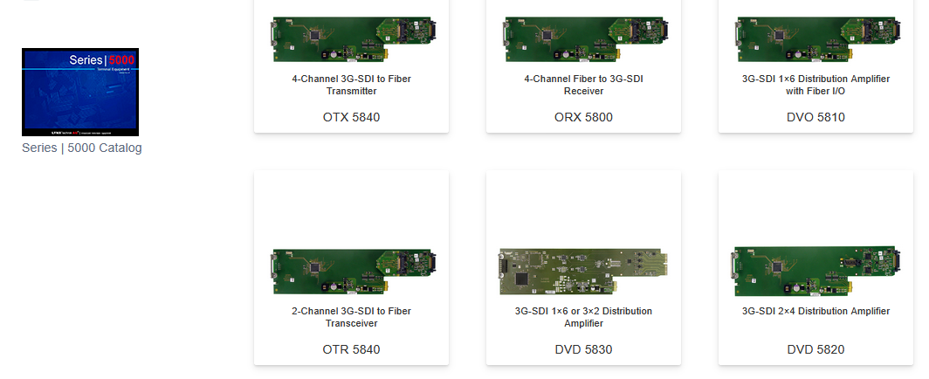This screenshot has width=929, height=379.
Task: Click the DVD 5820 model name
Action: (x=815, y=349)
